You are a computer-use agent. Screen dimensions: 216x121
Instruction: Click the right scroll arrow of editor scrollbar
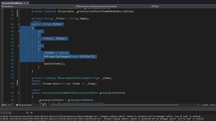[x=198, y=105]
